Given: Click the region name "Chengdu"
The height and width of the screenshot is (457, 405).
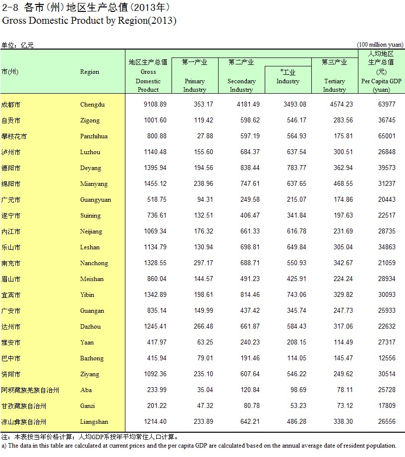Looking at the screenshot, I should [92, 105].
